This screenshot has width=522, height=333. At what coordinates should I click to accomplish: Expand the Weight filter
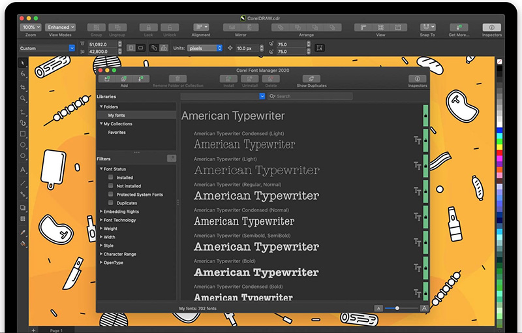pyautogui.click(x=101, y=228)
